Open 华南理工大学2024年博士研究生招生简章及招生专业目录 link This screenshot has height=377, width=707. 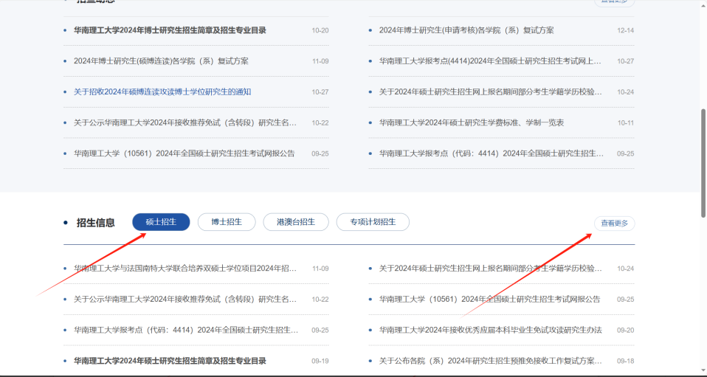(170, 30)
